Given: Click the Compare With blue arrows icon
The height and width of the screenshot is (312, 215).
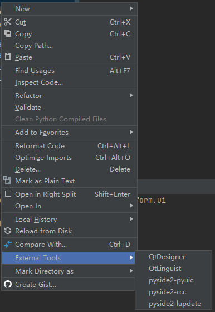Looking at the screenshot, I should (x=8, y=244).
